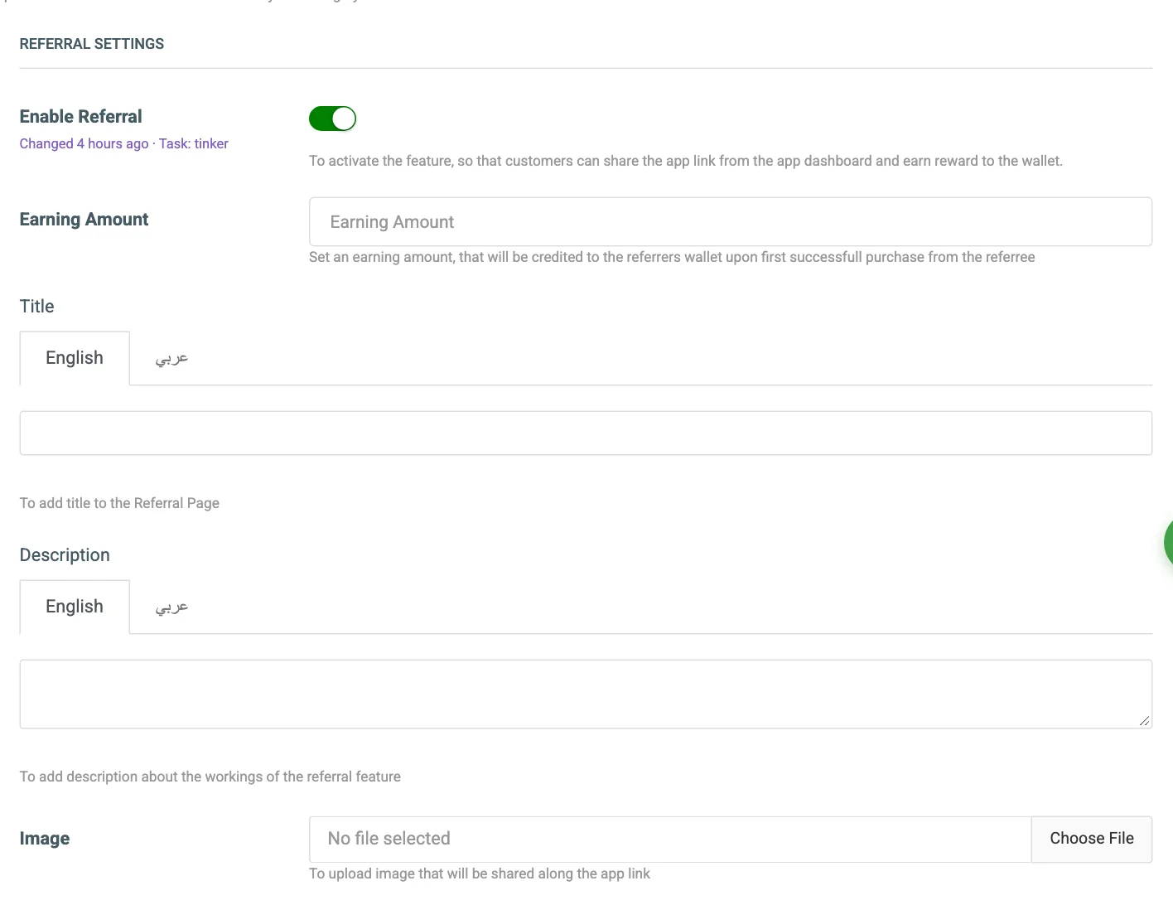The width and height of the screenshot is (1173, 905).
Task: Switch to the Arabic tab under Description
Action: (x=171, y=607)
